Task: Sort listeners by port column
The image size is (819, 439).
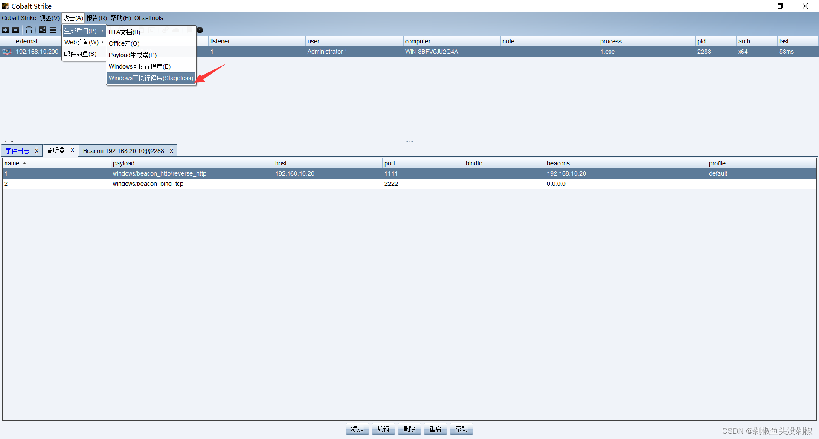Action: point(423,163)
